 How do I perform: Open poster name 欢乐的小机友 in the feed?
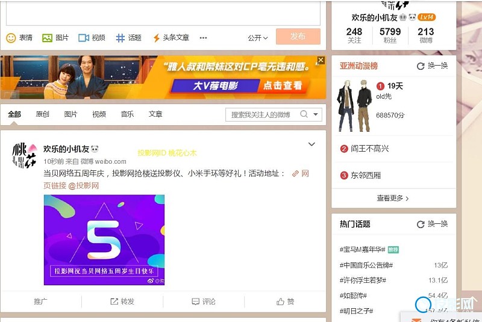point(66,149)
